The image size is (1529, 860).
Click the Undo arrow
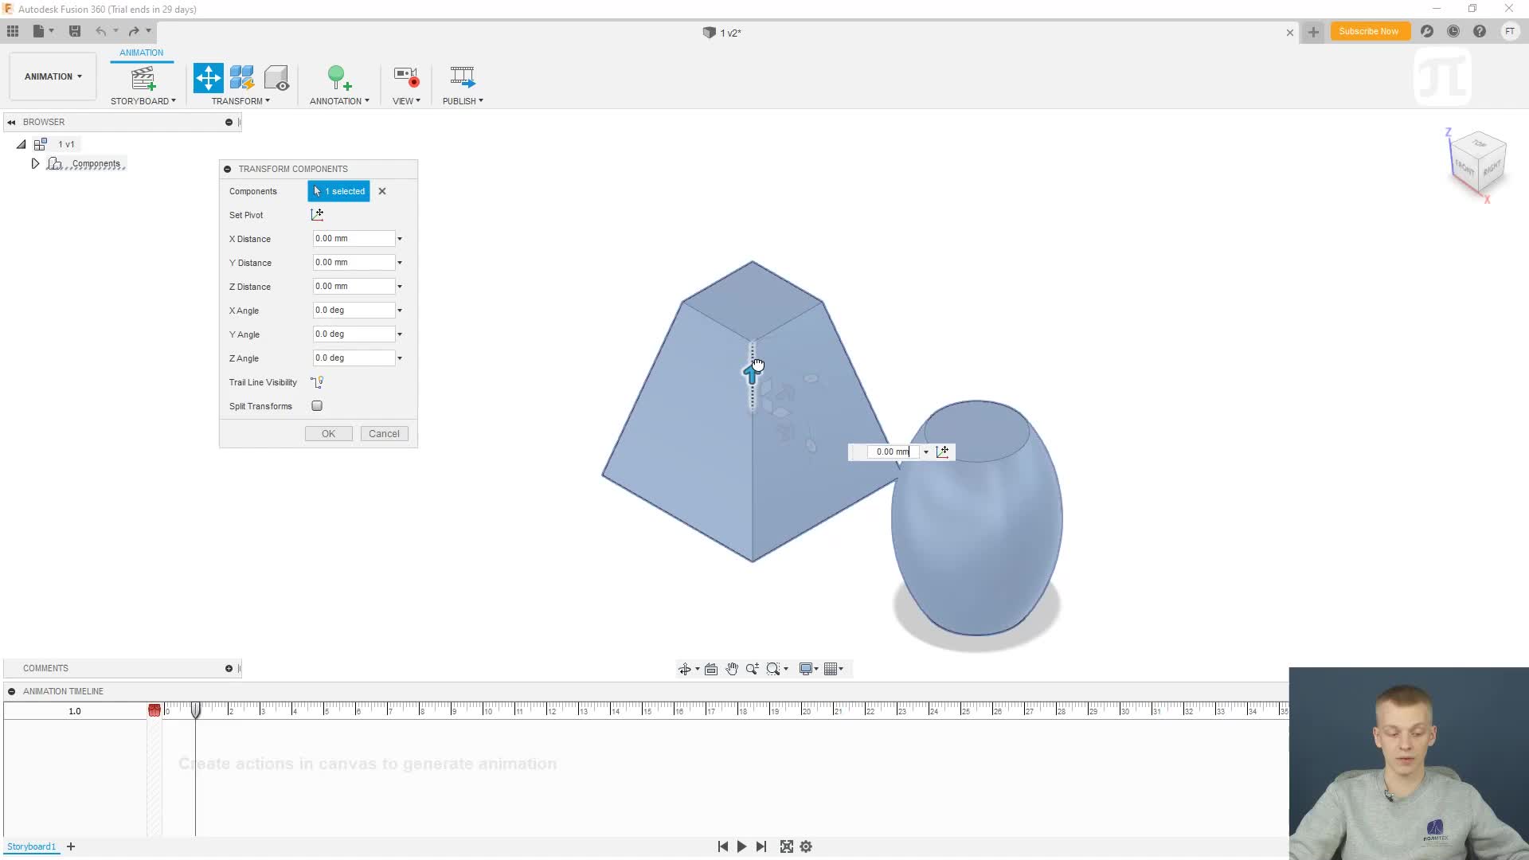point(101,31)
